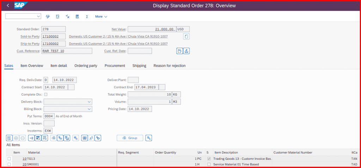Click the Standard Order number field
Screen dimensions: 361x168
pos(54,29)
